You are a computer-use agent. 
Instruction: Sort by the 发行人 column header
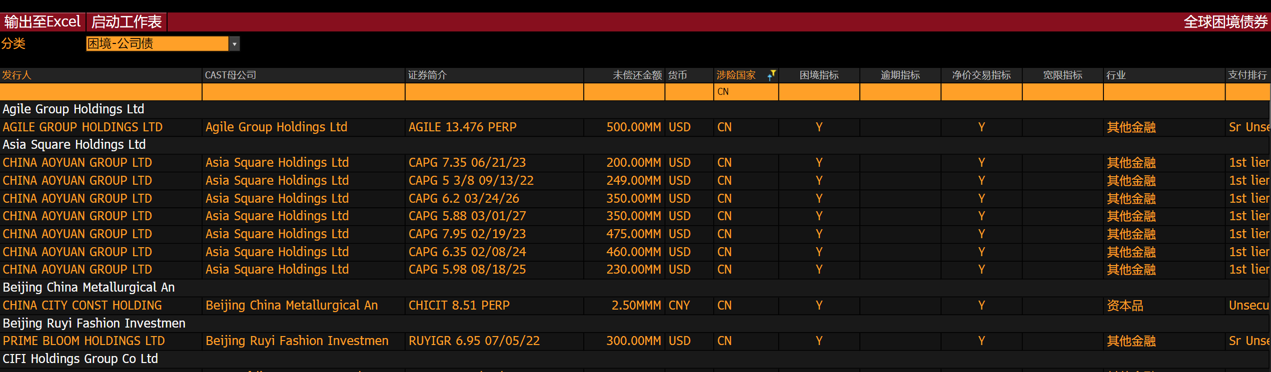click(17, 75)
